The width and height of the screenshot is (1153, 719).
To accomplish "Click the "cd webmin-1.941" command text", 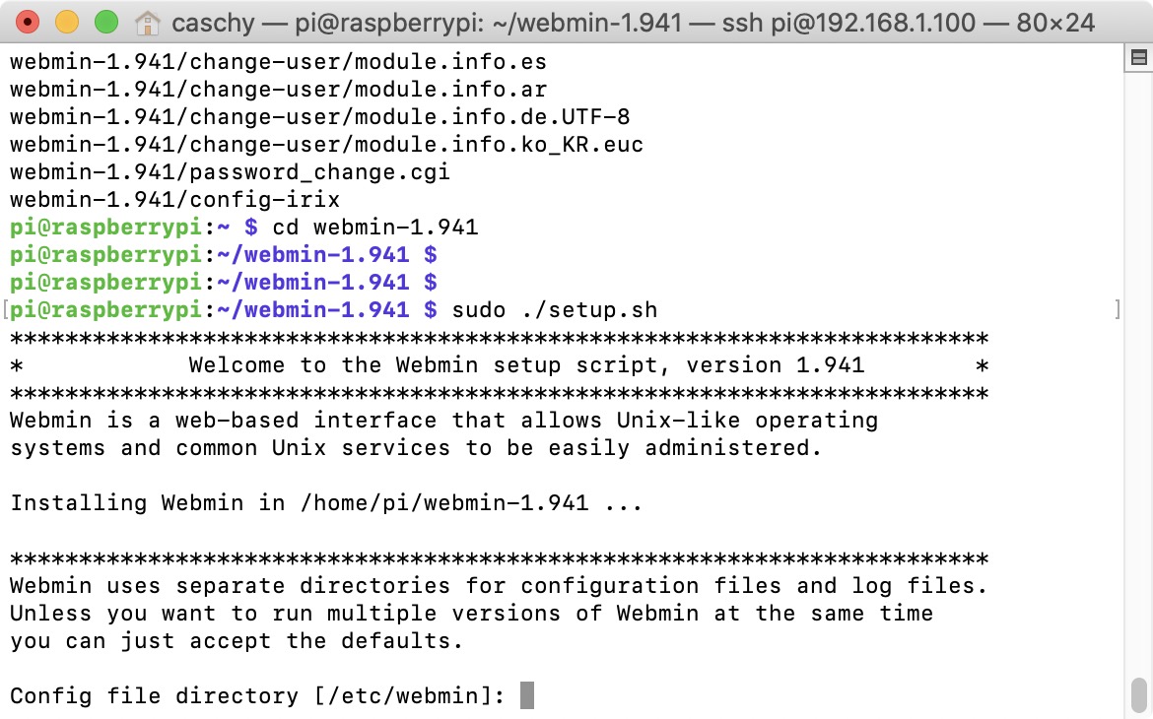I will point(375,228).
